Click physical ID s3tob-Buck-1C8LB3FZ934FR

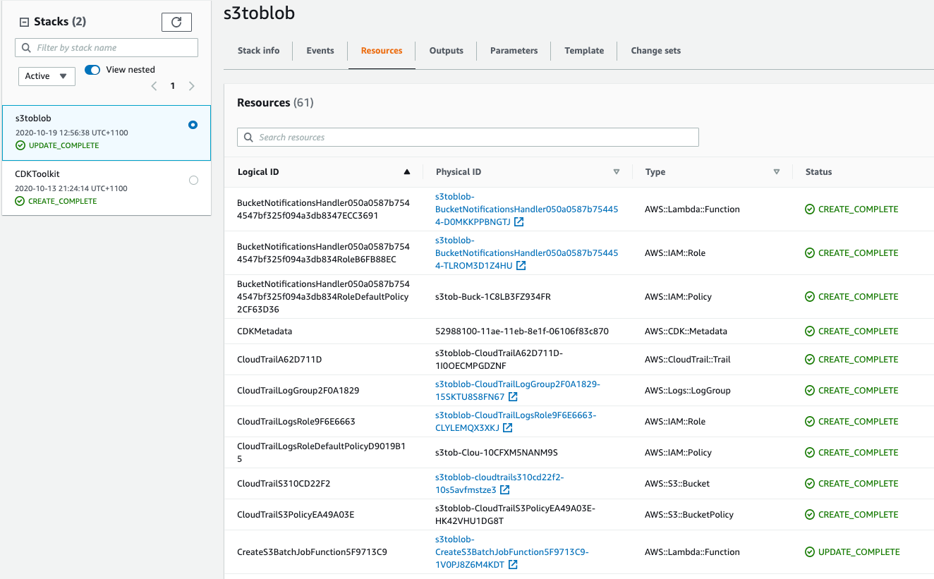[493, 297]
